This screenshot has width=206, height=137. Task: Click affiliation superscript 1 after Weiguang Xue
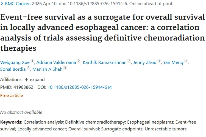click(x=32, y=61)
